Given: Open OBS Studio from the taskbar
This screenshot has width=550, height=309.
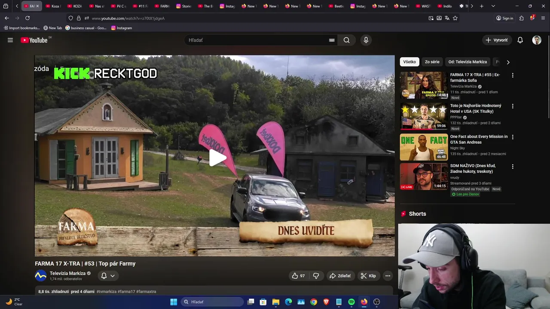Looking at the screenshot, I should (377, 302).
